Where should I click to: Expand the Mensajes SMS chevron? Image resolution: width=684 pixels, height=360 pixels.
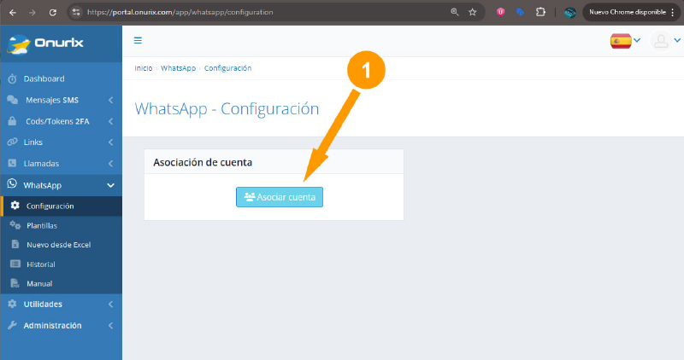[111, 100]
